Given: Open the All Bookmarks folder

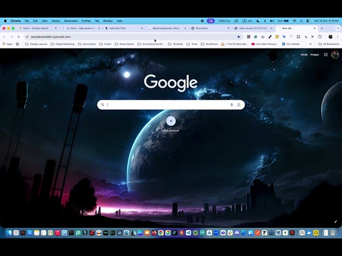Looking at the screenshot, I should coord(329,44).
